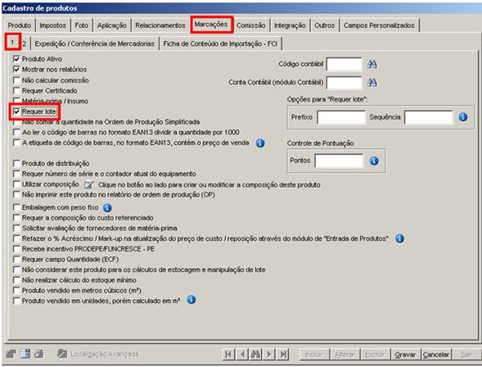The width and height of the screenshot is (482, 367).
Task: Go to first record navigation button
Action: [x=228, y=354]
